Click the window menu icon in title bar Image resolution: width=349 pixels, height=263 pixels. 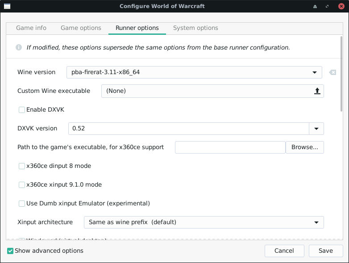click(7, 6)
